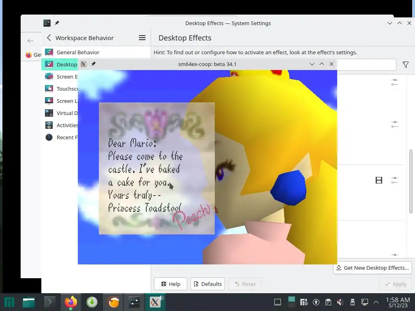Switch to the sm64ex-coop X taskbar entry
This screenshot has height=311, width=415.
click(x=155, y=302)
